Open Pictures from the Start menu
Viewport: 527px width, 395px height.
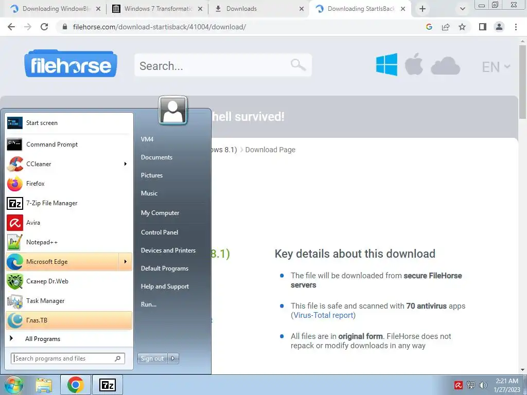[x=152, y=175]
